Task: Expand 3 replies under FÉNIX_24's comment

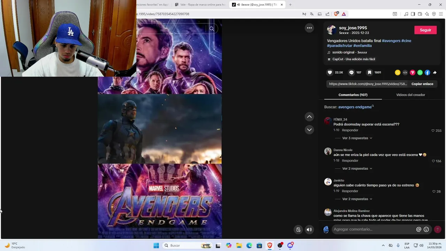Action: point(357,138)
